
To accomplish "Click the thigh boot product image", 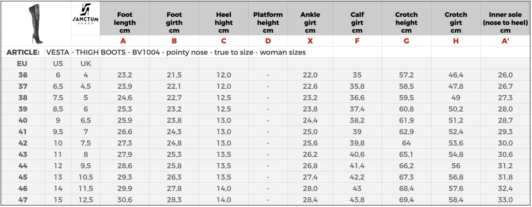I will pos(36,23).
